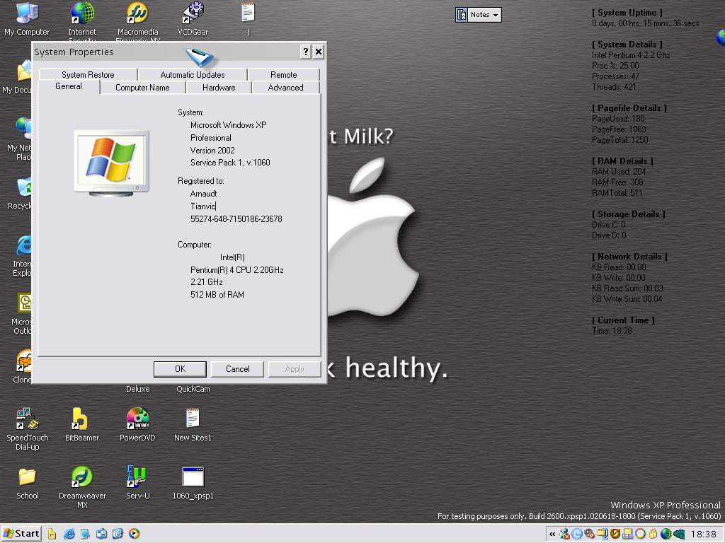Open the Computer Name tab
Viewport: 725px width, 543px height.
[x=142, y=88]
